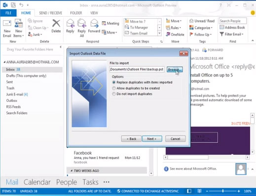Viewport: 256px width, 196px height.
Task: Switch to the FOLDER tab
Action: (x=76, y=13)
